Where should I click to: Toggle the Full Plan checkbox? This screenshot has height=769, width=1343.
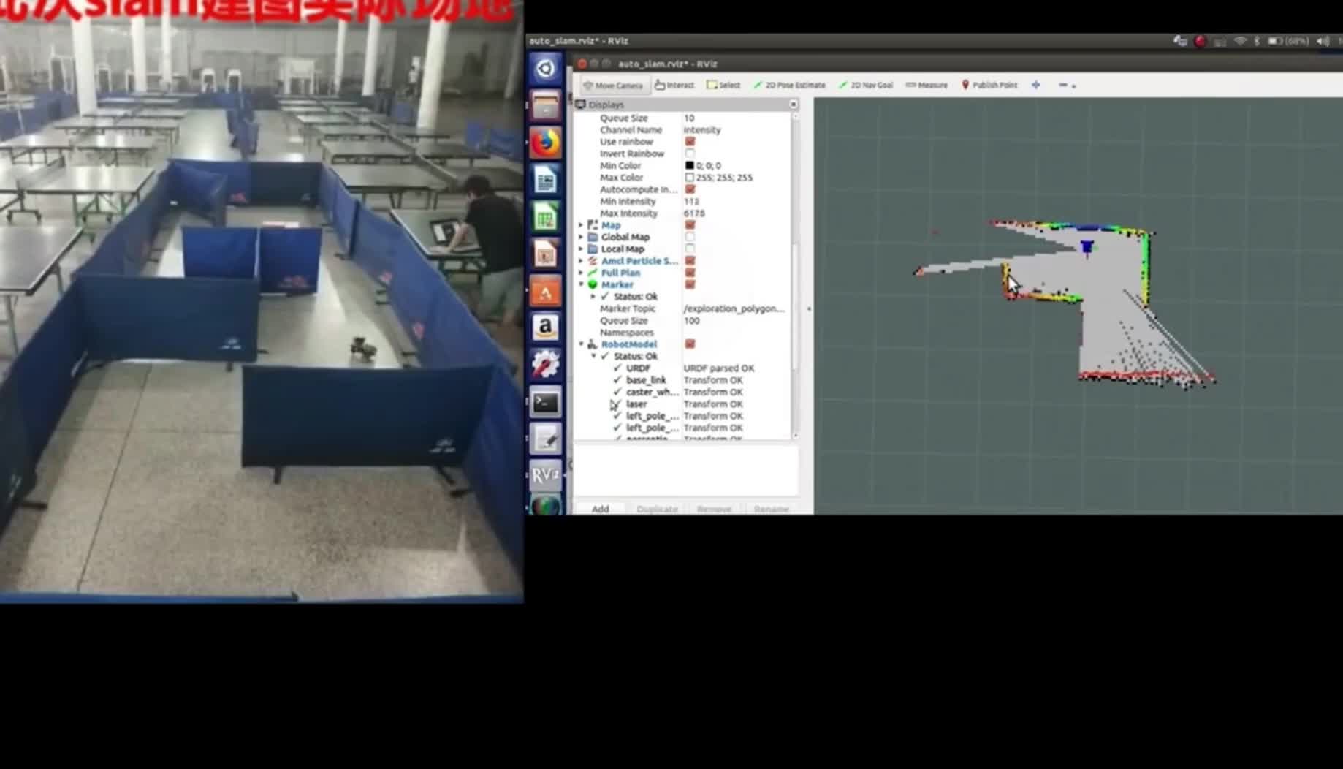[690, 273]
